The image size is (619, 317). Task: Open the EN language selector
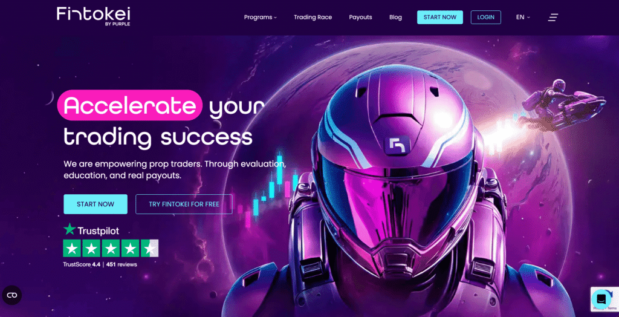[x=523, y=18]
